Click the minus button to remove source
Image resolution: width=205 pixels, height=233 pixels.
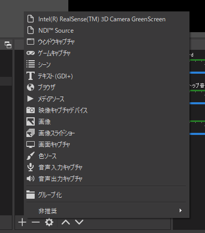[x=36, y=222]
